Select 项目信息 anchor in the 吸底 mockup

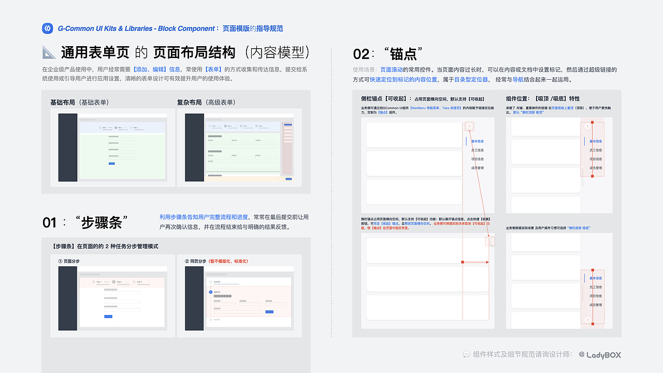point(596,296)
